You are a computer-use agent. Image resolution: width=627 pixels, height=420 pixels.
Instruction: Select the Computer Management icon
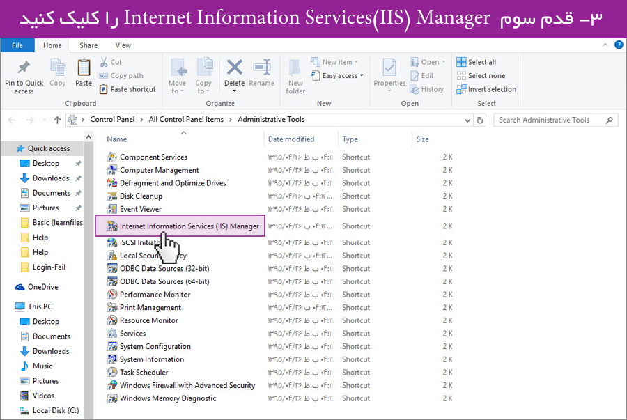pyautogui.click(x=112, y=170)
